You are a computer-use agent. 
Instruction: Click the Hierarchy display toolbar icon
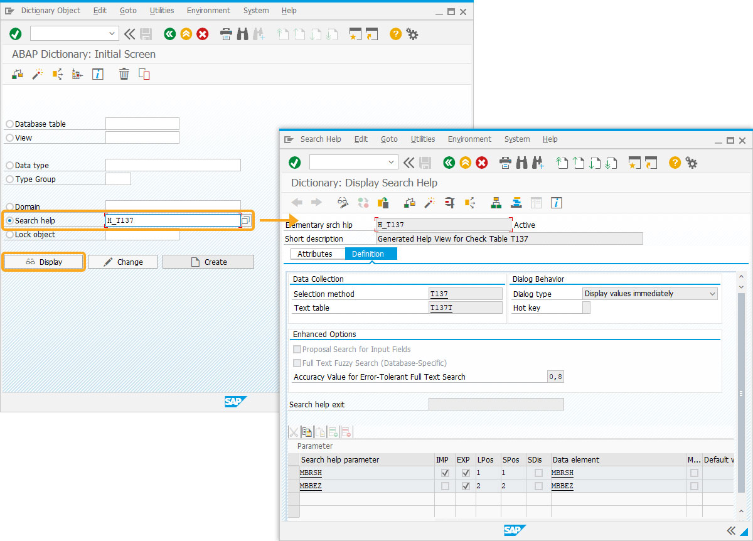coord(496,202)
